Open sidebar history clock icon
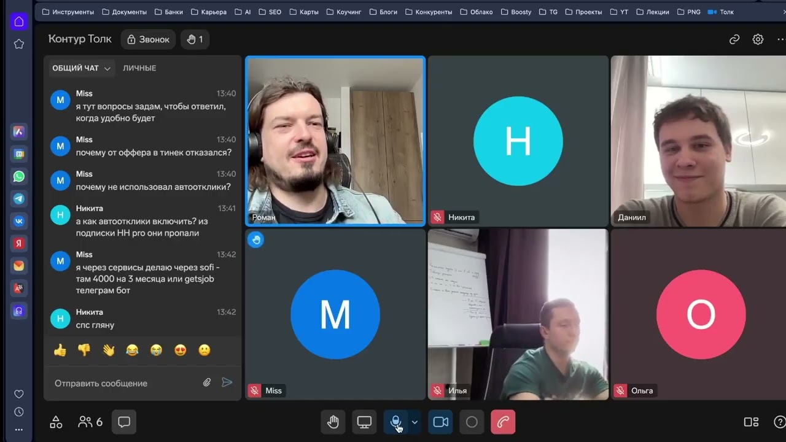This screenshot has height=442, width=786. click(x=18, y=412)
